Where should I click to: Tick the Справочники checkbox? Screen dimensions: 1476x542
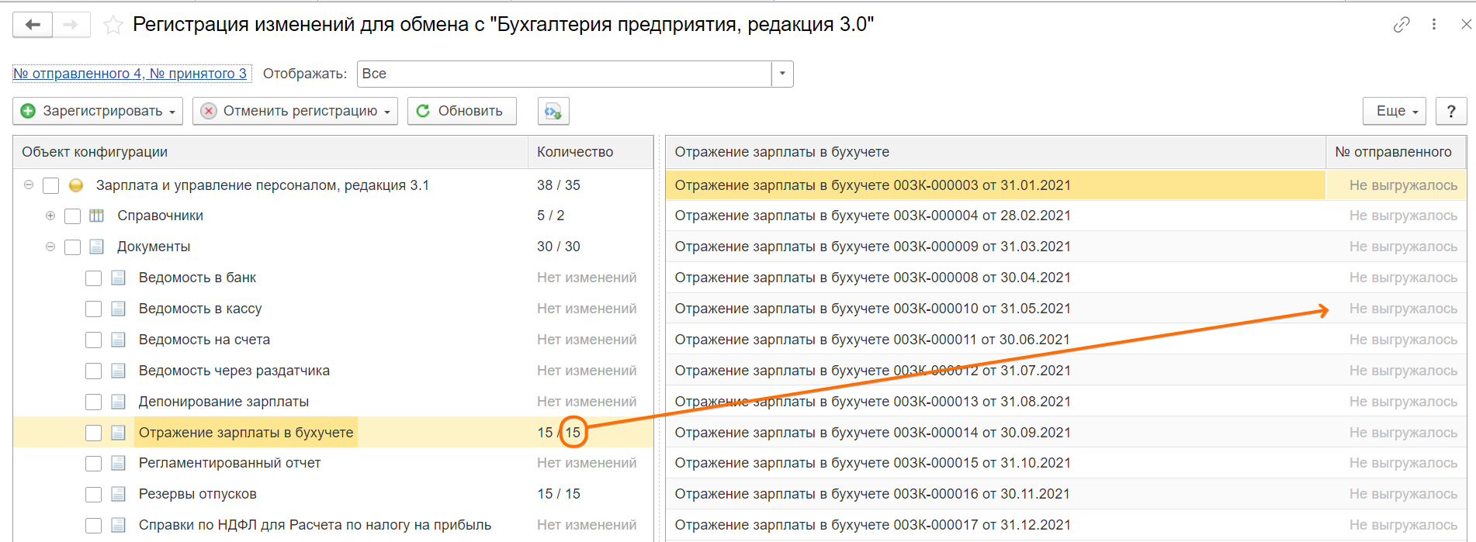coord(73,216)
